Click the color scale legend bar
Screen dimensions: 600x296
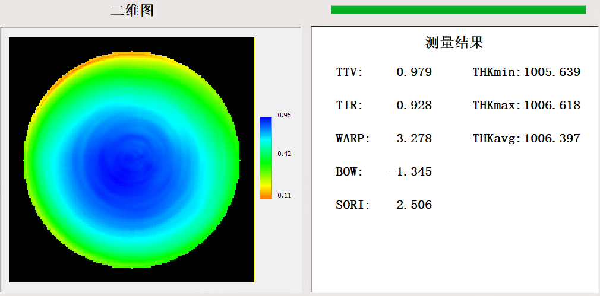(266, 157)
